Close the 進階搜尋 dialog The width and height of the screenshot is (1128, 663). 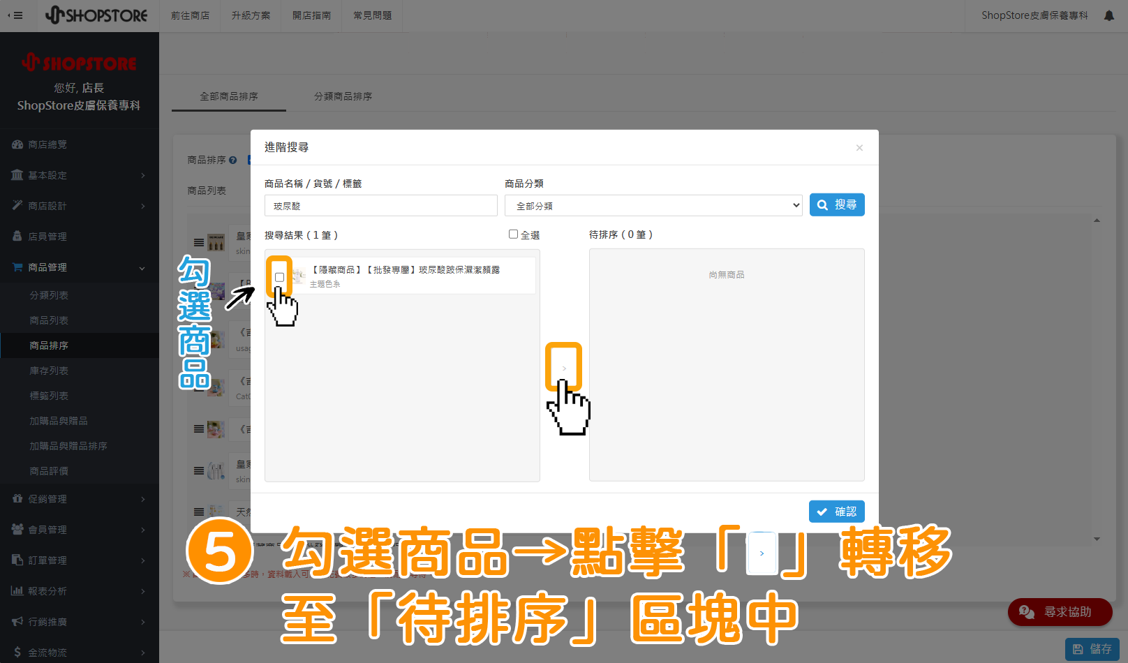(859, 147)
